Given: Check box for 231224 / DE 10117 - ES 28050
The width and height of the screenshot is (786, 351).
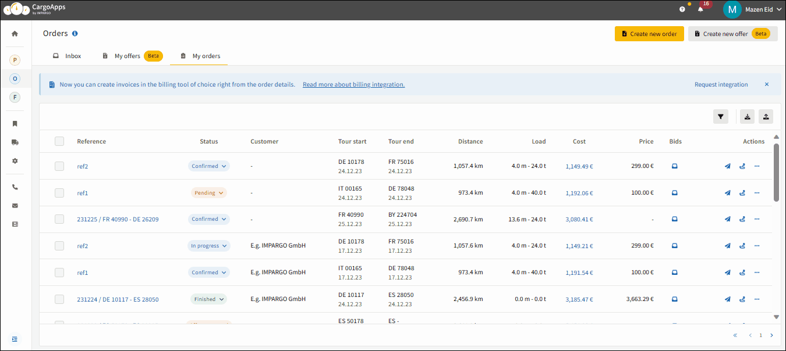Looking at the screenshot, I should [59, 299].
